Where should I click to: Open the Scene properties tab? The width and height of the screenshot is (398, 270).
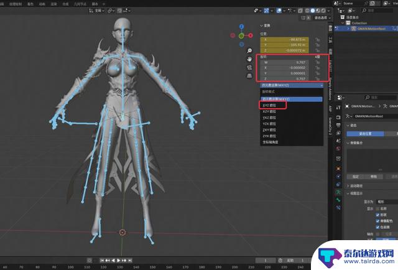(x=338, y=141)
